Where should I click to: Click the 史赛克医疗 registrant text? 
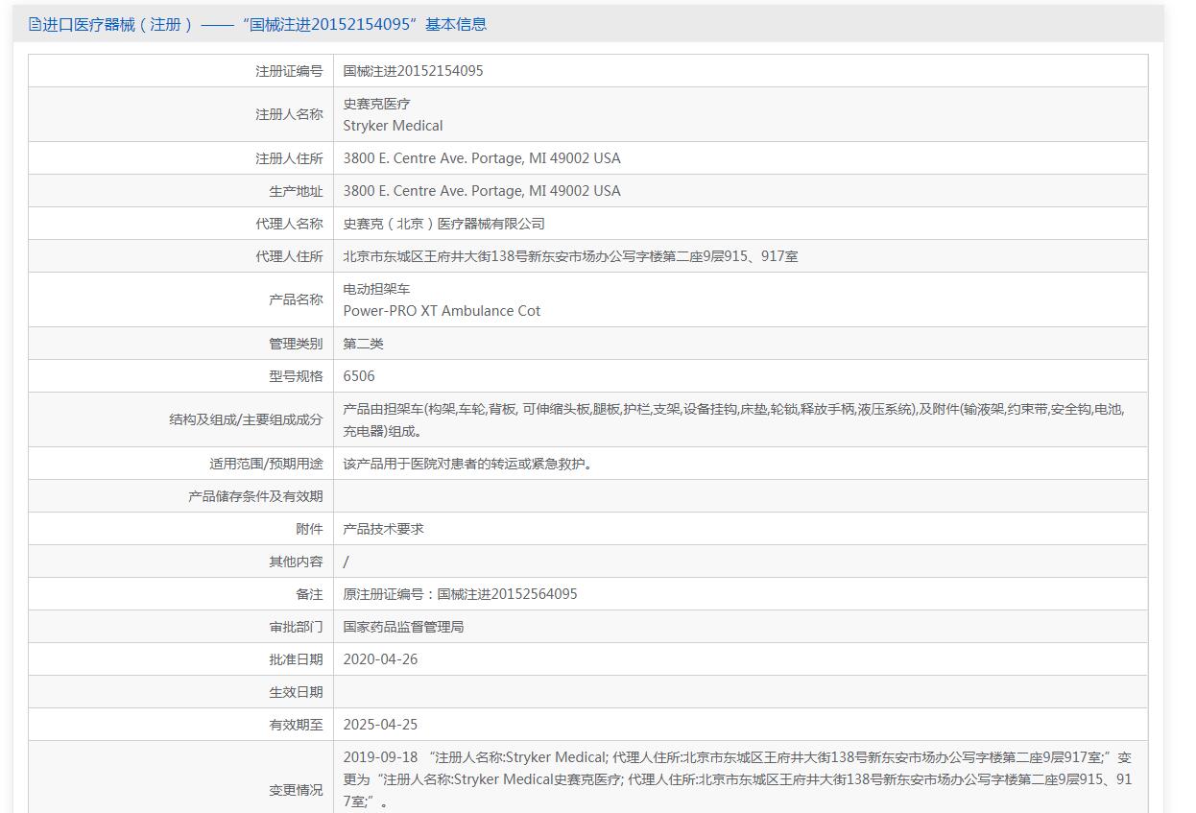point(377,104)
